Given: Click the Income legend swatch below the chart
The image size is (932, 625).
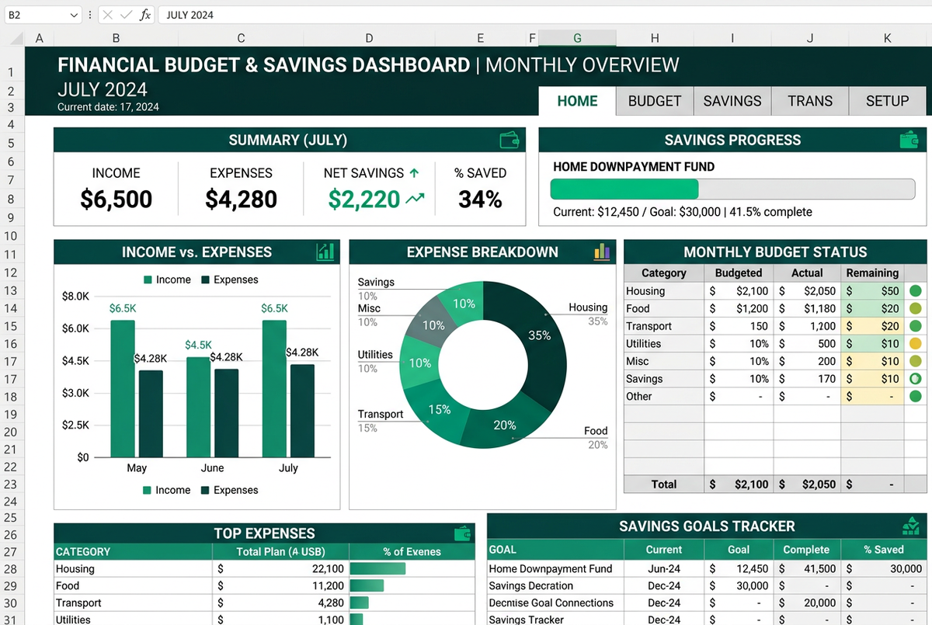Looking at the screenshot, I should (148, 491).
